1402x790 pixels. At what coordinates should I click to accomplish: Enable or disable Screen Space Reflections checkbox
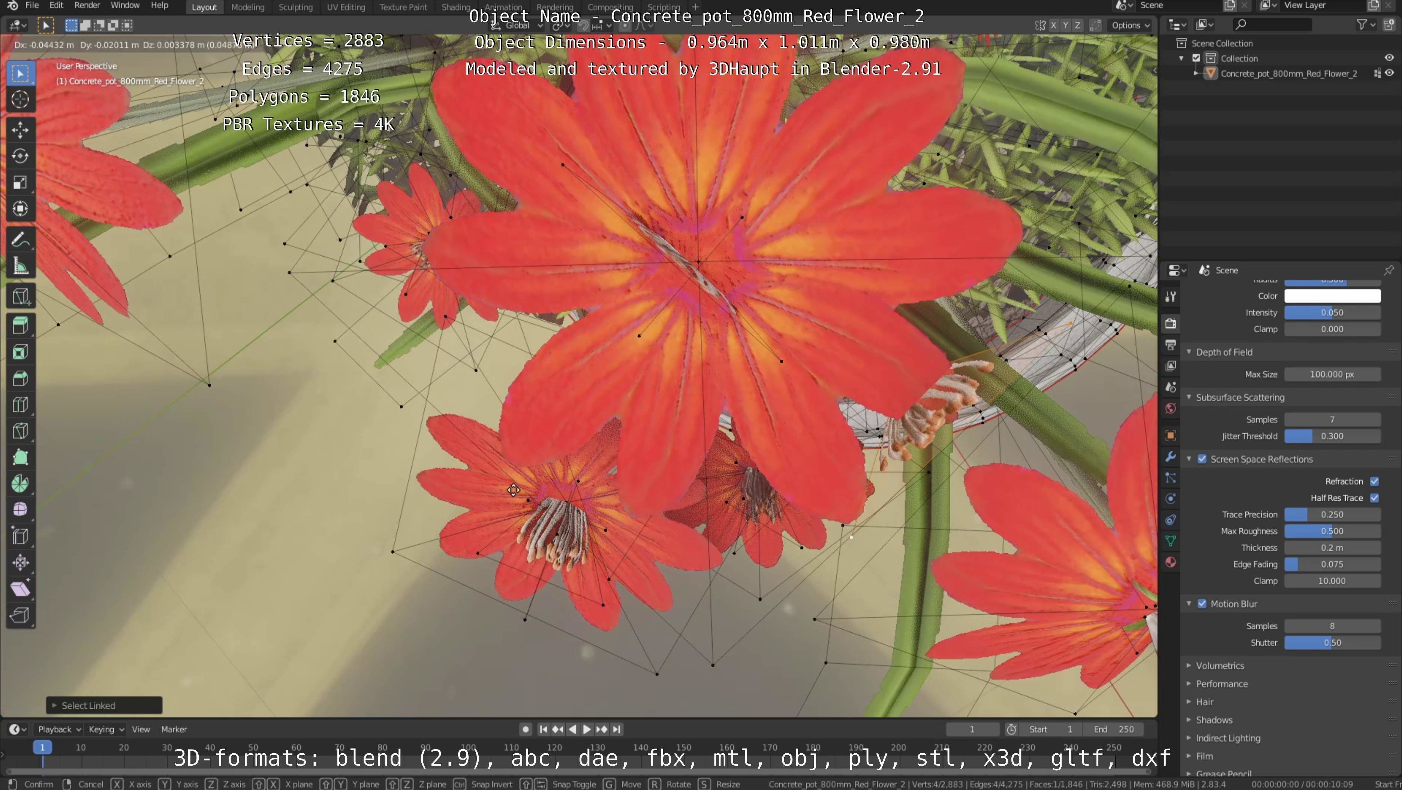pos(1202,459)
